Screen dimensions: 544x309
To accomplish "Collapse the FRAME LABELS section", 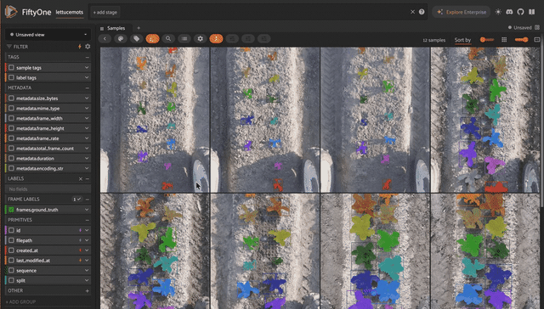I will [x=87, y=199].
